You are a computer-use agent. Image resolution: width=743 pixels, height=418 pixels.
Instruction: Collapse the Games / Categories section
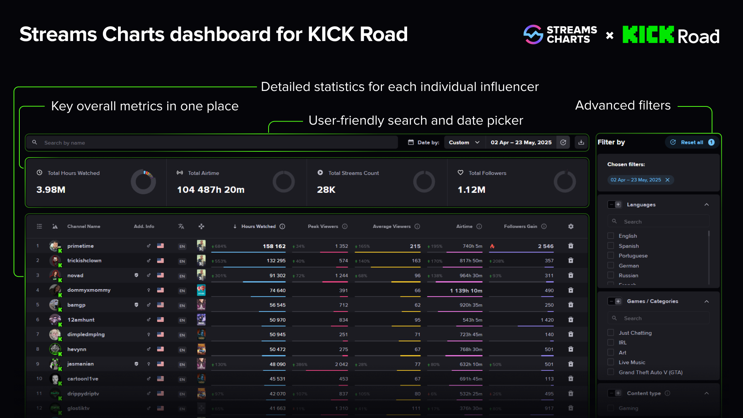tap(707, 301)
